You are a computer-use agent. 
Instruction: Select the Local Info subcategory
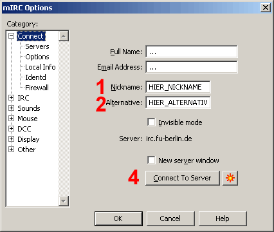(41, 67)
